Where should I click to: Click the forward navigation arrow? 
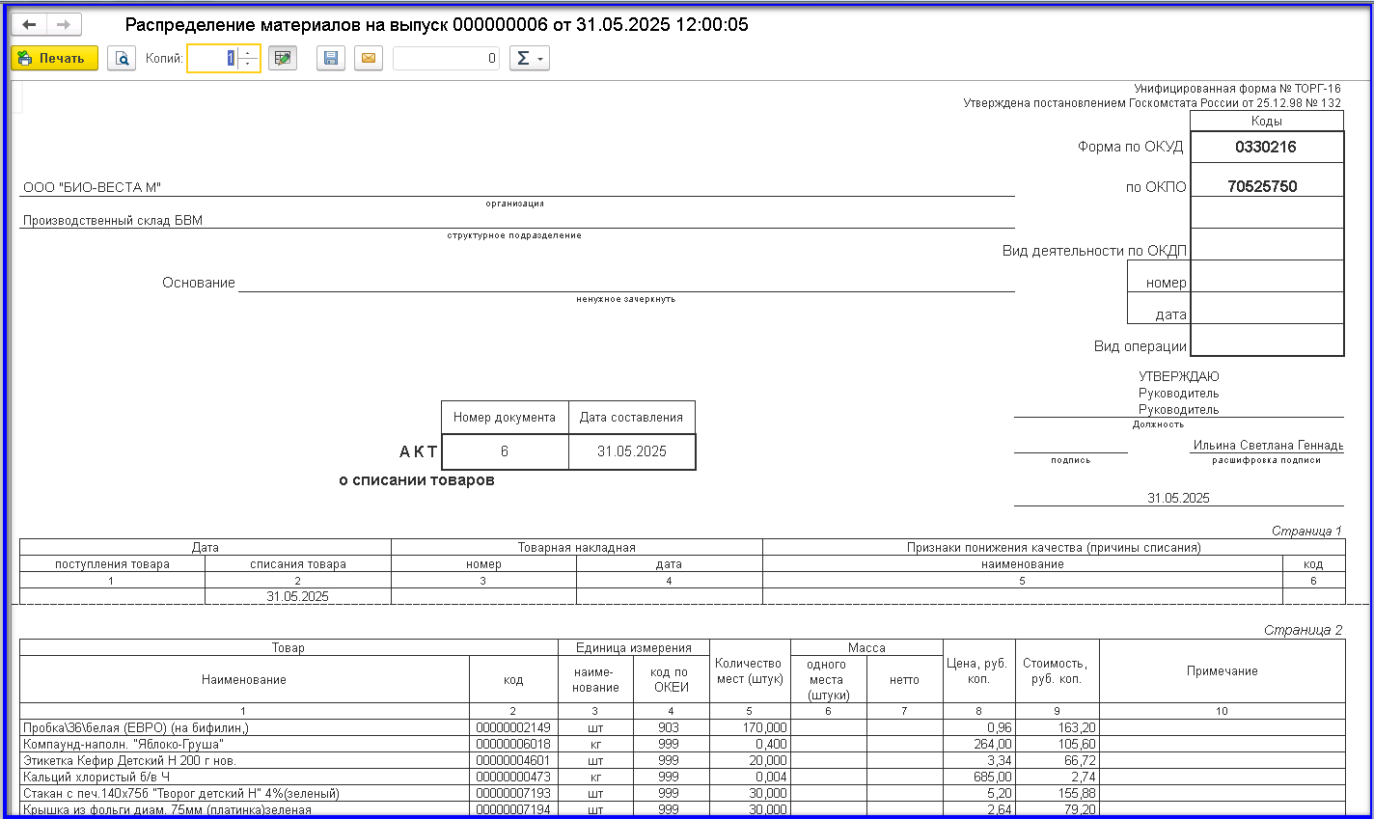coord(64,25)
